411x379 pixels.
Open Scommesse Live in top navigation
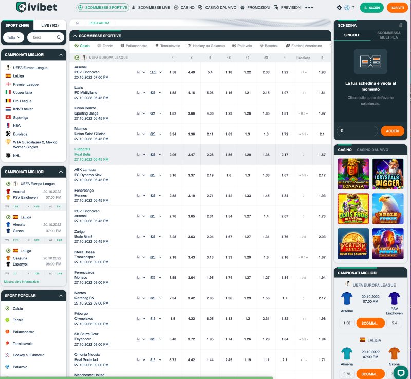tap(151, 8)
